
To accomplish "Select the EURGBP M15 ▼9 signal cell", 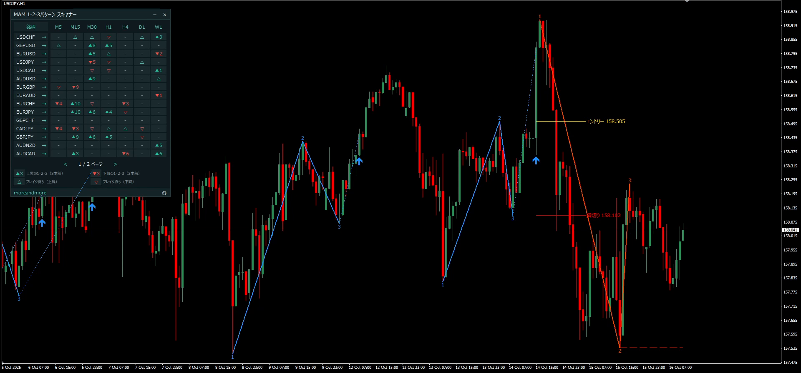I will pos(75,87).
